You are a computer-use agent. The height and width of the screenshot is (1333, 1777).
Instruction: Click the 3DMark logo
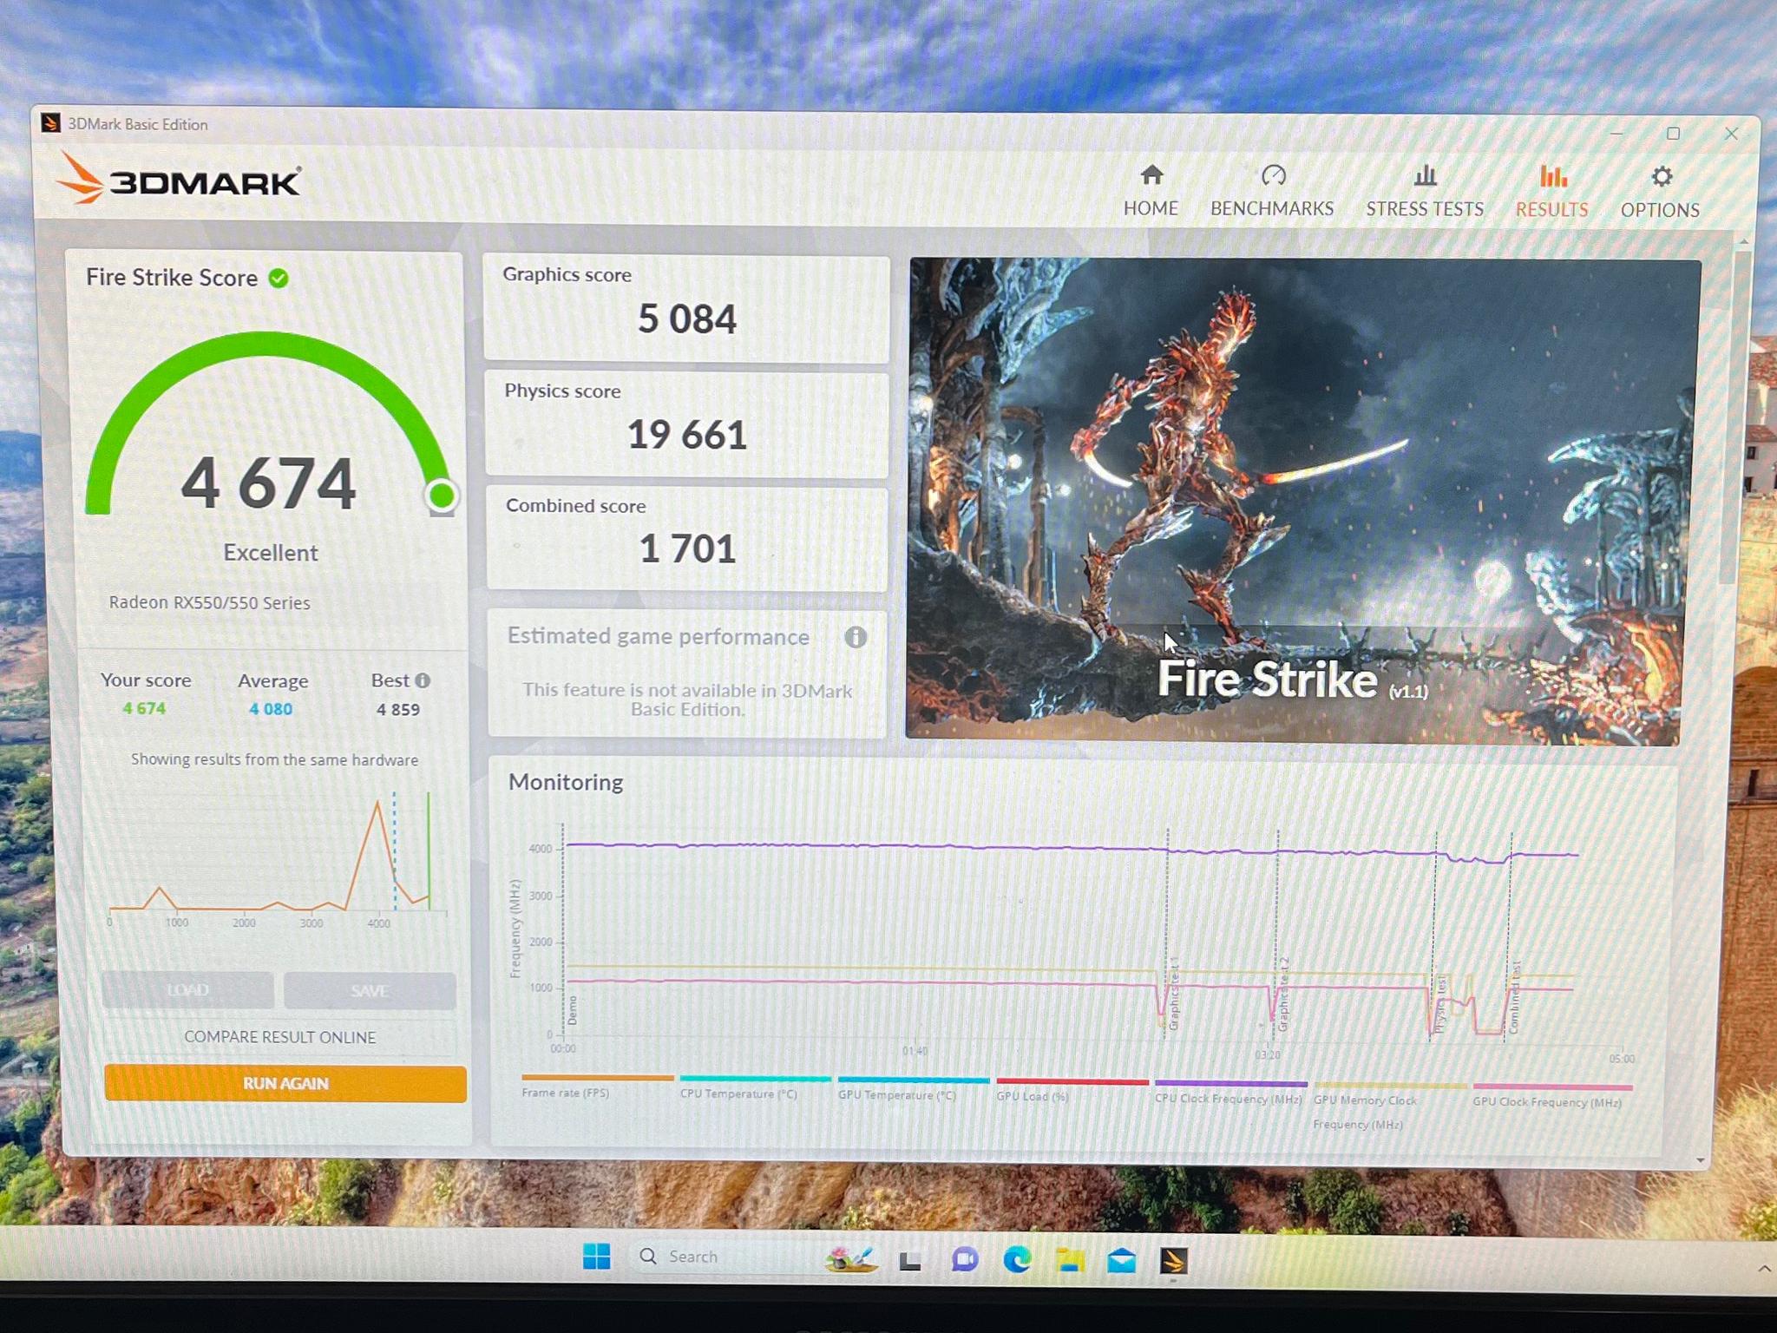coord(179,180)
